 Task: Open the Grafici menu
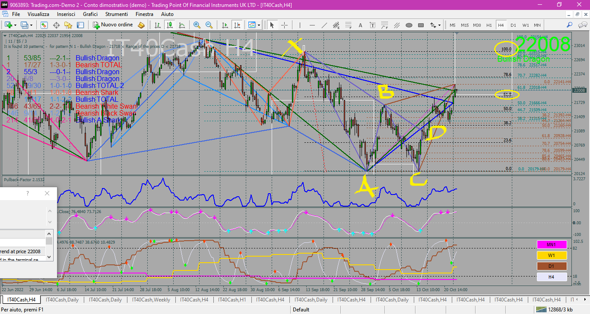click(90, 14)
